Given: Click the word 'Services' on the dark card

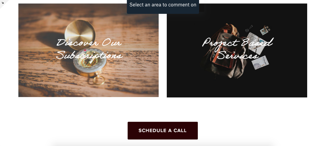Looking at the screenshot, I should [x=238, y=55].
